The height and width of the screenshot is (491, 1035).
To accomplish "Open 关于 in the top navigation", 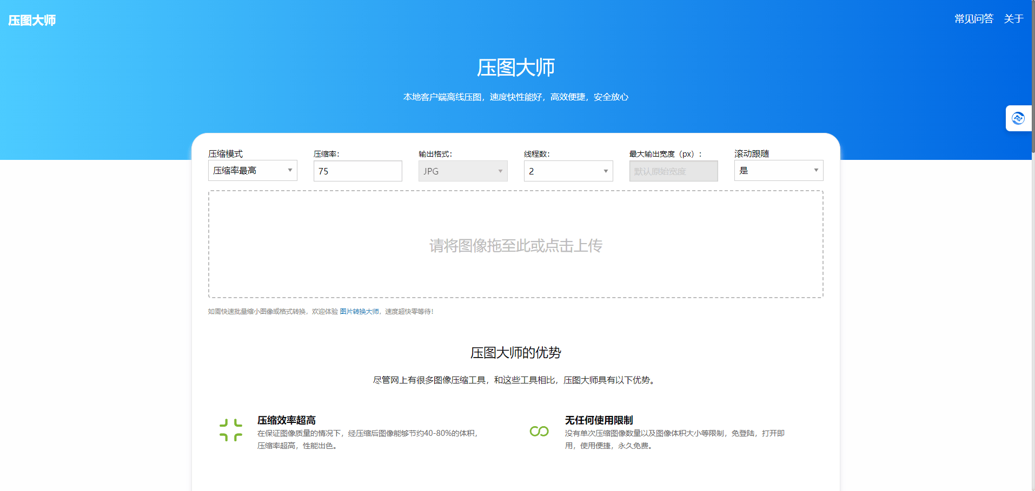I will [x=1013, y=18].
